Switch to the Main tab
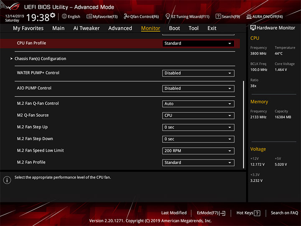 59,28
